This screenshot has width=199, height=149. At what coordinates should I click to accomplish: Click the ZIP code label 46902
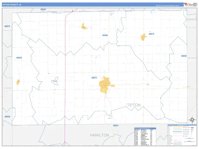pyautogui.click(x=43, y=10)
